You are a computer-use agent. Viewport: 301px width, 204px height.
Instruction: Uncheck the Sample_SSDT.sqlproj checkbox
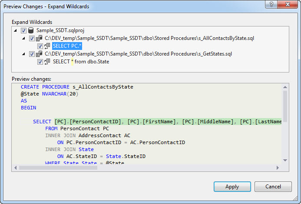pos(23,31)
